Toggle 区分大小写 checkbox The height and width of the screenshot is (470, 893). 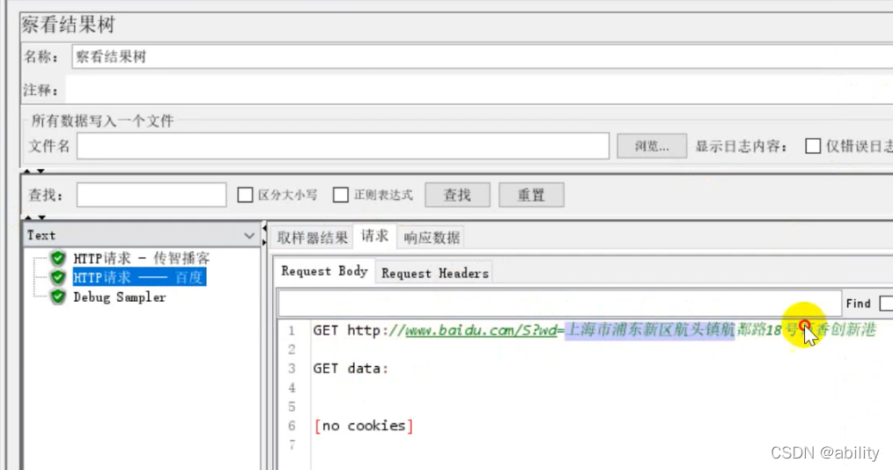(245, 195)
